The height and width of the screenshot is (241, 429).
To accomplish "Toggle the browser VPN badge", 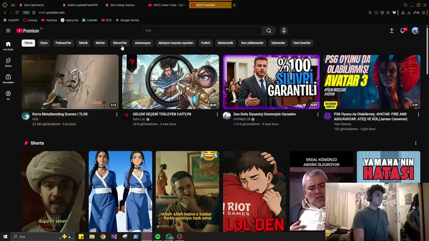I will tap(26, 12).
